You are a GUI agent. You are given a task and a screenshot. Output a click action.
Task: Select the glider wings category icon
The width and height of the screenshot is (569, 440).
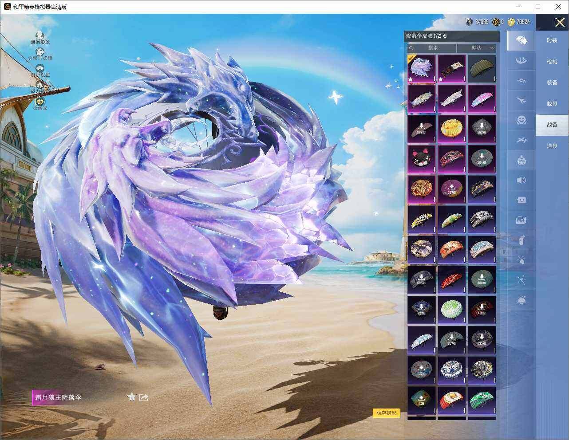[x=522, y=61]
